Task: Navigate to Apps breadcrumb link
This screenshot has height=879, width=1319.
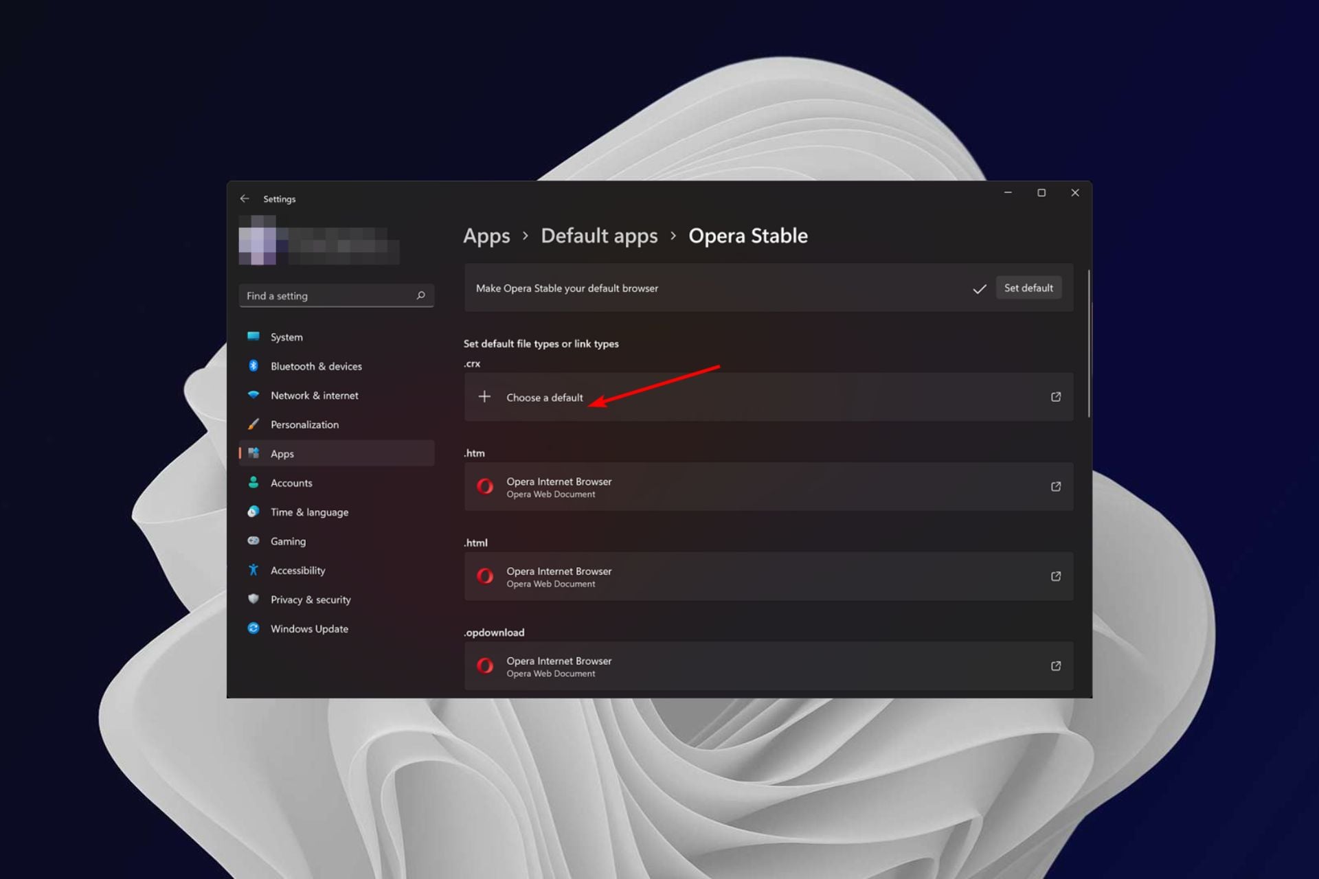Action: coord(486,236)
